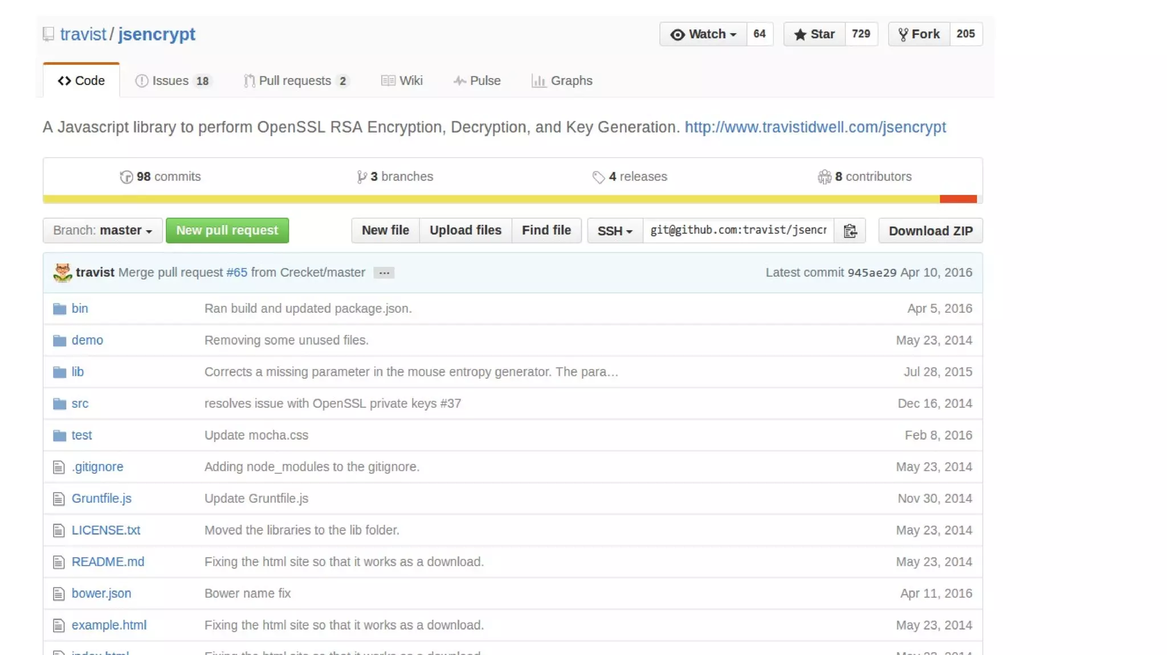Expand the commit message ellipsis button
Screen dimensions: 1167x655
coord(384,273)
